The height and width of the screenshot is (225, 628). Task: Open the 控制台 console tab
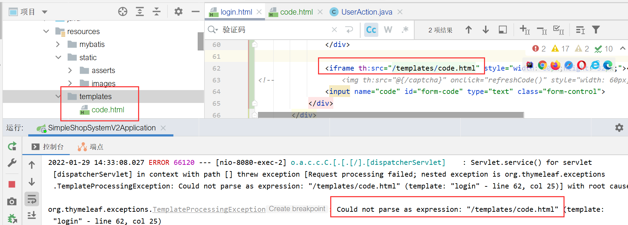(48, 147)
